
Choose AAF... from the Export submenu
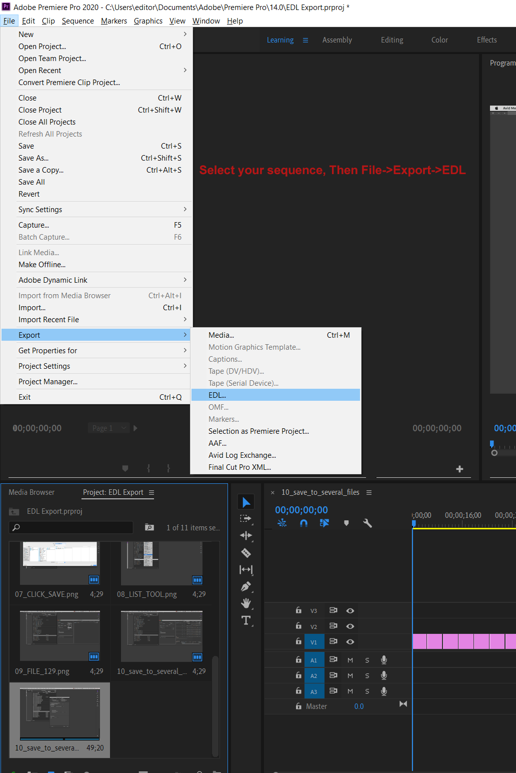click(x=275, y=443)
